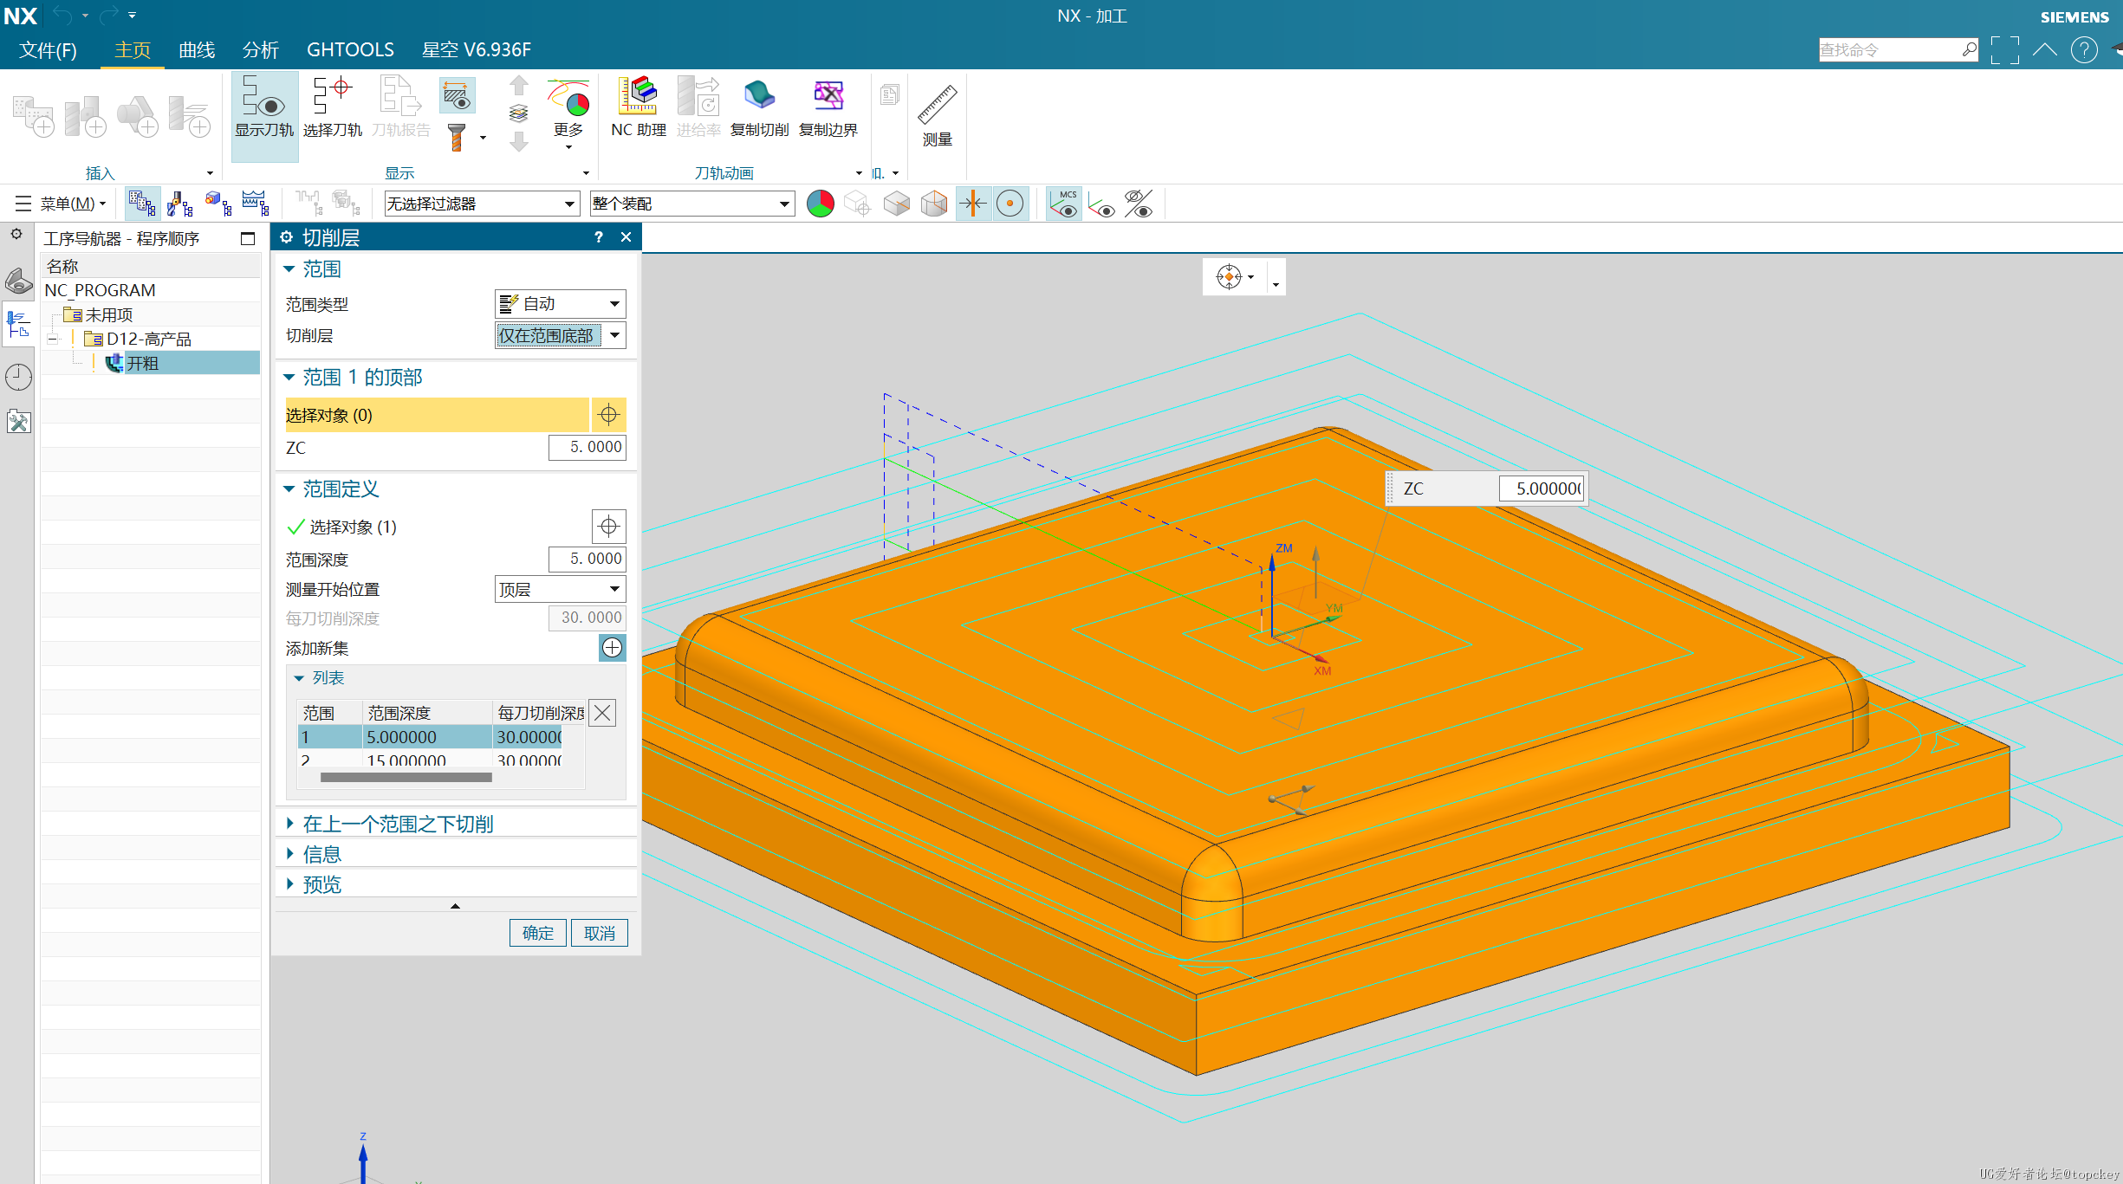
Task: Switch to the 分析 ribbon tab
Action: click(261, 50)
